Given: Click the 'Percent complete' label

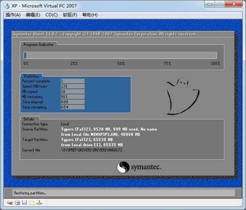Looking at the screenshot, I should (x=36, y=81).
